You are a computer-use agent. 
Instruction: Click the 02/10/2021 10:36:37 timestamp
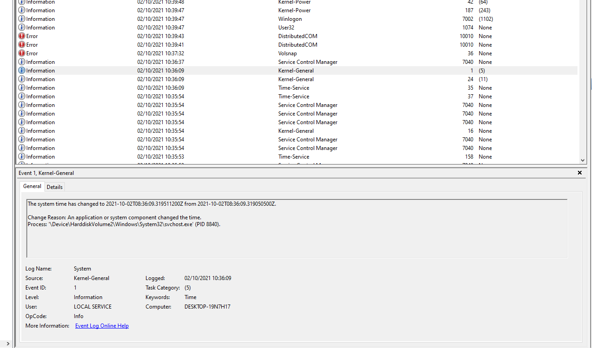click(x=161, y=62)
